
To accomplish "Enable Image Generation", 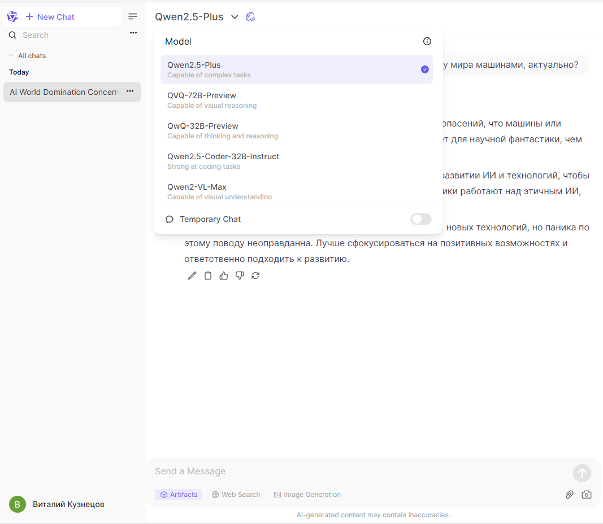I will point(307,495).
